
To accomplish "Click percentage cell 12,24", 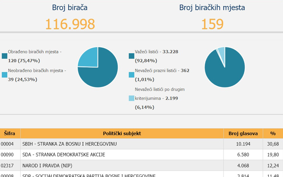I will pos(273,165).
